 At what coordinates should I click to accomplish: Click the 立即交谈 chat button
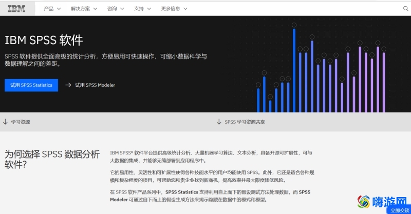(400, 210)
